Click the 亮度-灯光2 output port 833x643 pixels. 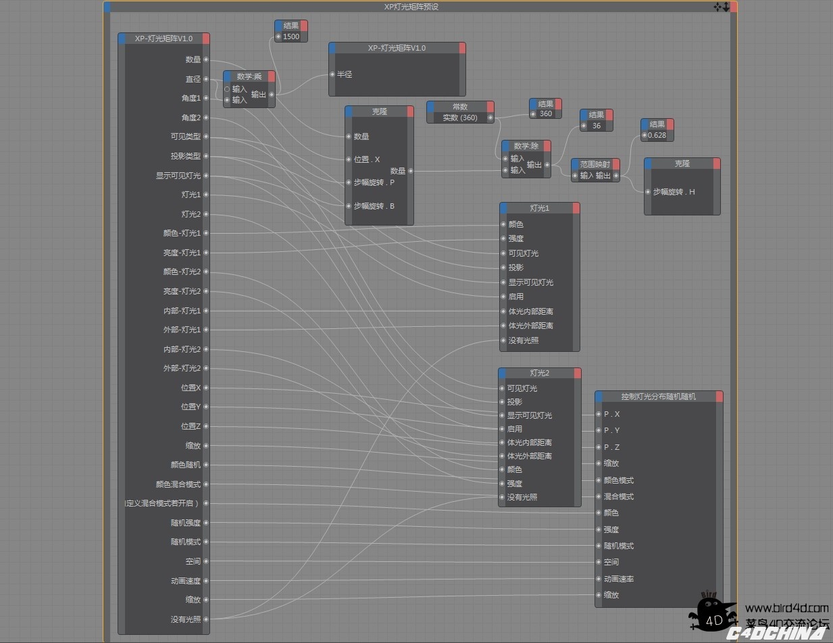click(206, 291)
